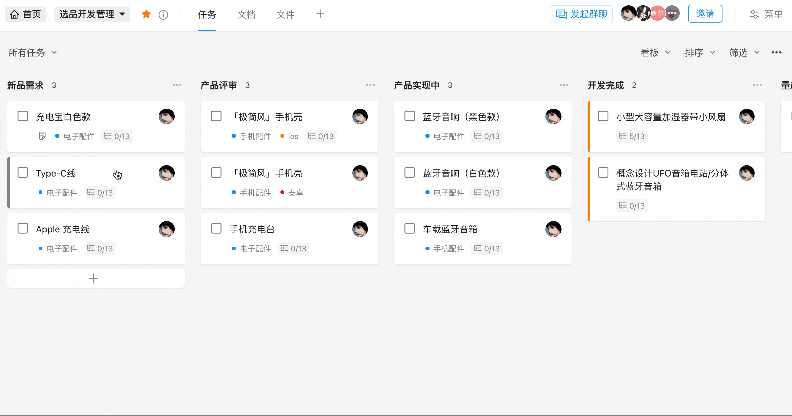Click the 邀请 button
This screenshot has width=792, height=416.
pos(705,14)
